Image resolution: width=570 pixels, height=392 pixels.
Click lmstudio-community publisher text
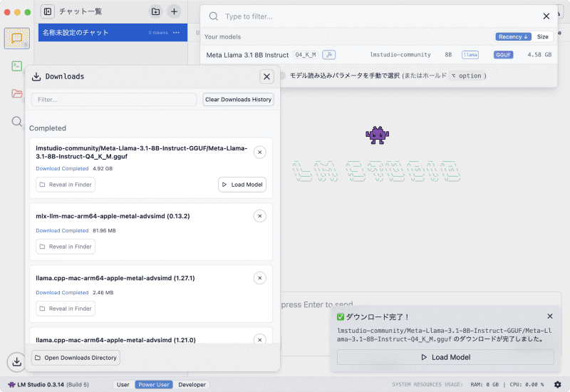[400, 55]
